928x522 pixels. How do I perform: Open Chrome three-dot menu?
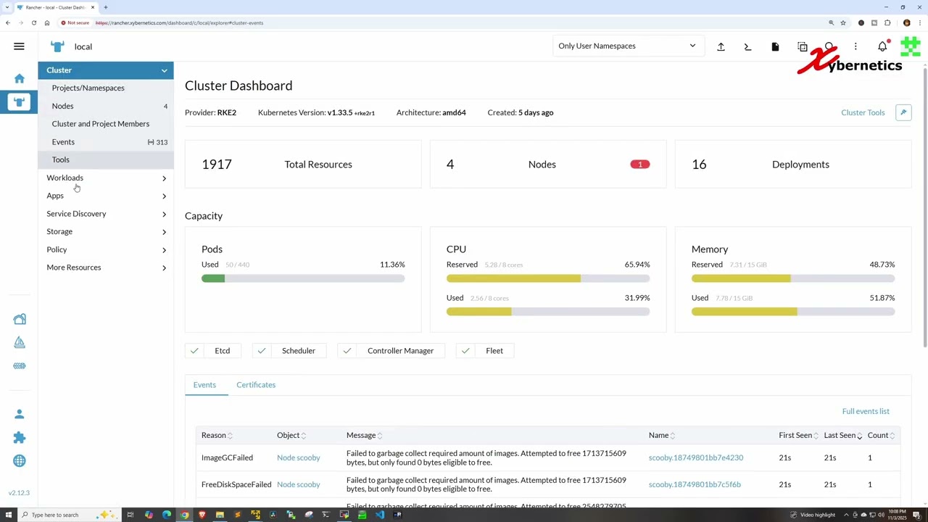coord(919,22)
